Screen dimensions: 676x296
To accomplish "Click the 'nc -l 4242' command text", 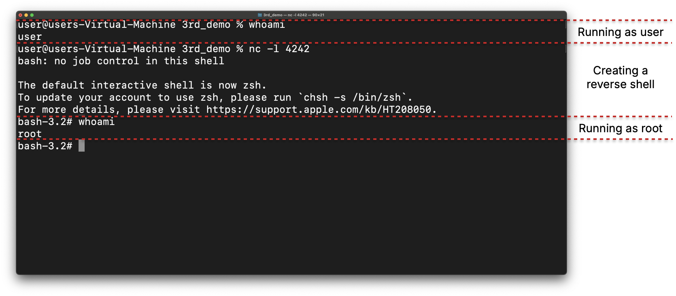I will coord(279,49).
